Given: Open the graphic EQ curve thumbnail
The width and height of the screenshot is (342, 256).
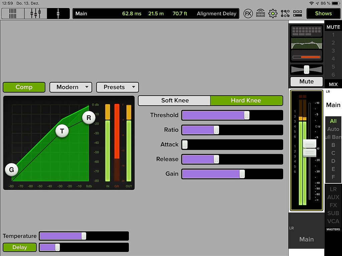Looking at the screenshot, I should [306, 43].
